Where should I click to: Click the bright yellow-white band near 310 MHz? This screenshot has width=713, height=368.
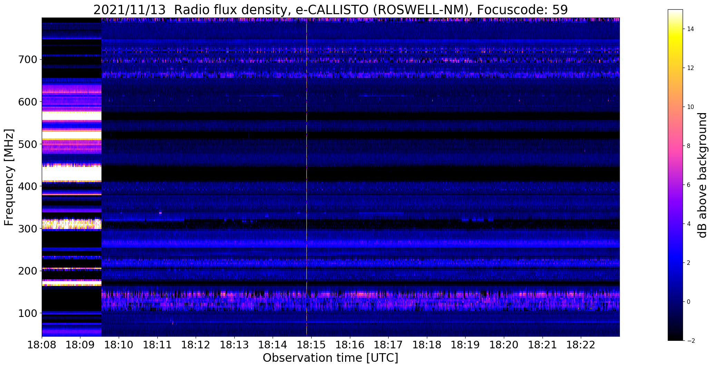click(x=72, y=224)
